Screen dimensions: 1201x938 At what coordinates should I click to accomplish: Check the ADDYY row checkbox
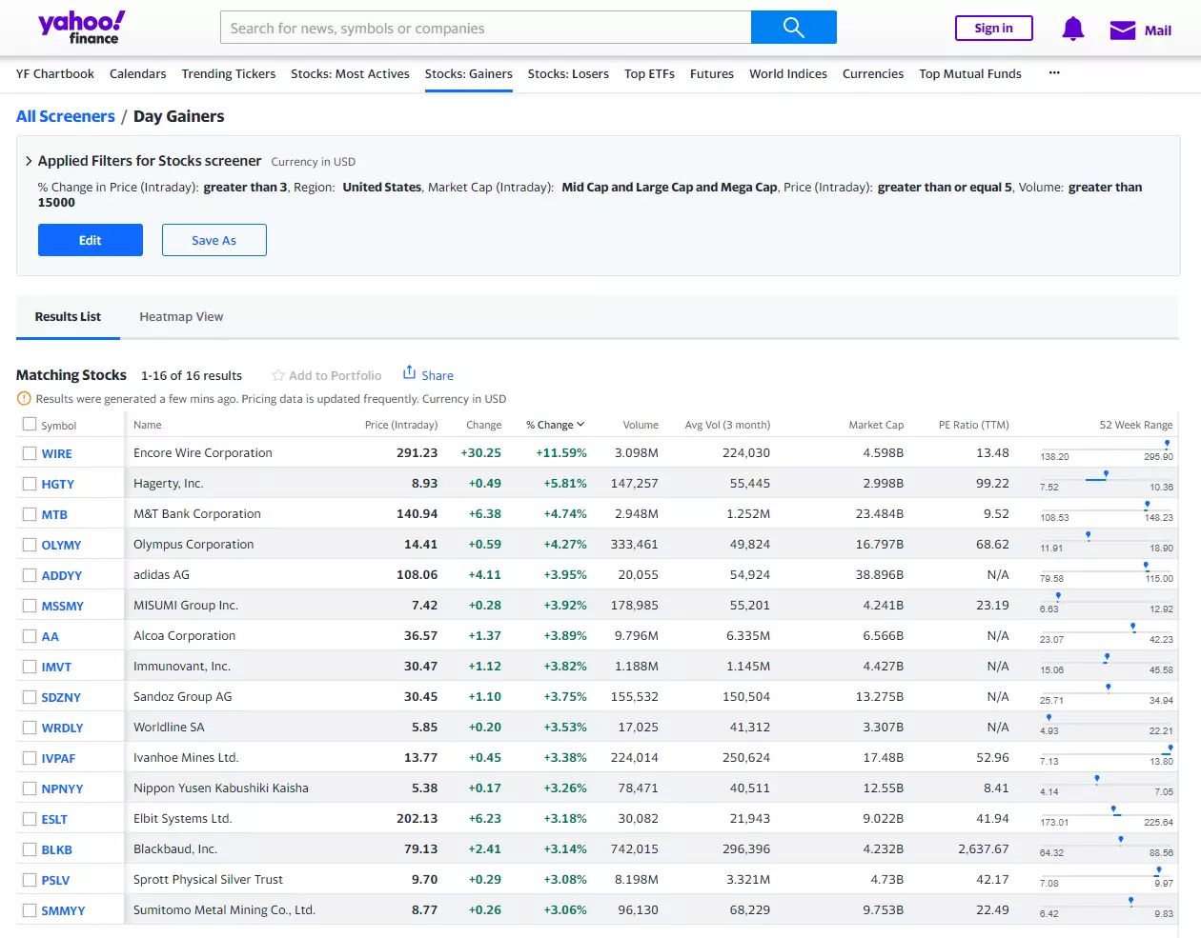(30, 575)
